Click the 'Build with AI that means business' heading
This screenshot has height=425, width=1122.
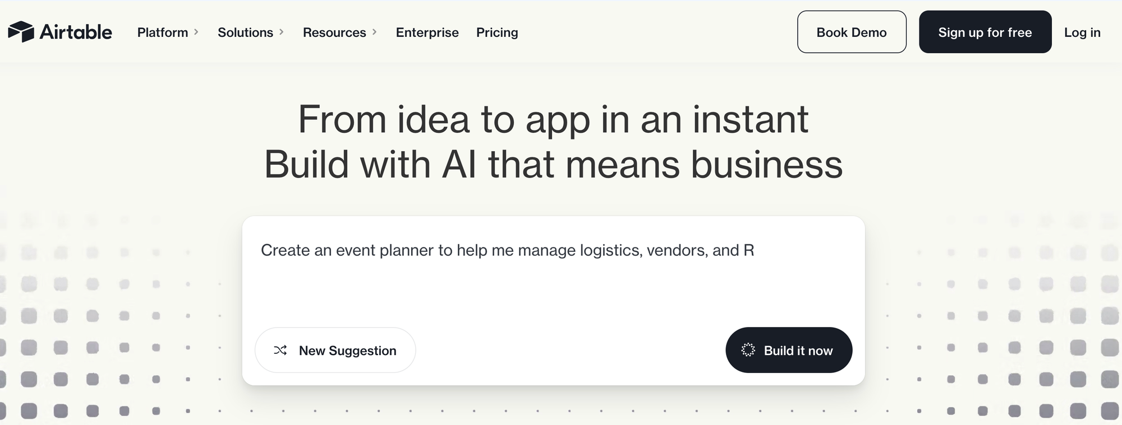(x=553, y=165)
